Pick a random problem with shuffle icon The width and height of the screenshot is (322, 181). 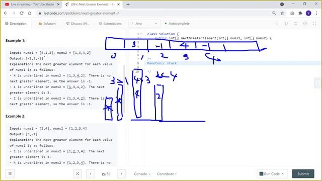tap(77, 174)
